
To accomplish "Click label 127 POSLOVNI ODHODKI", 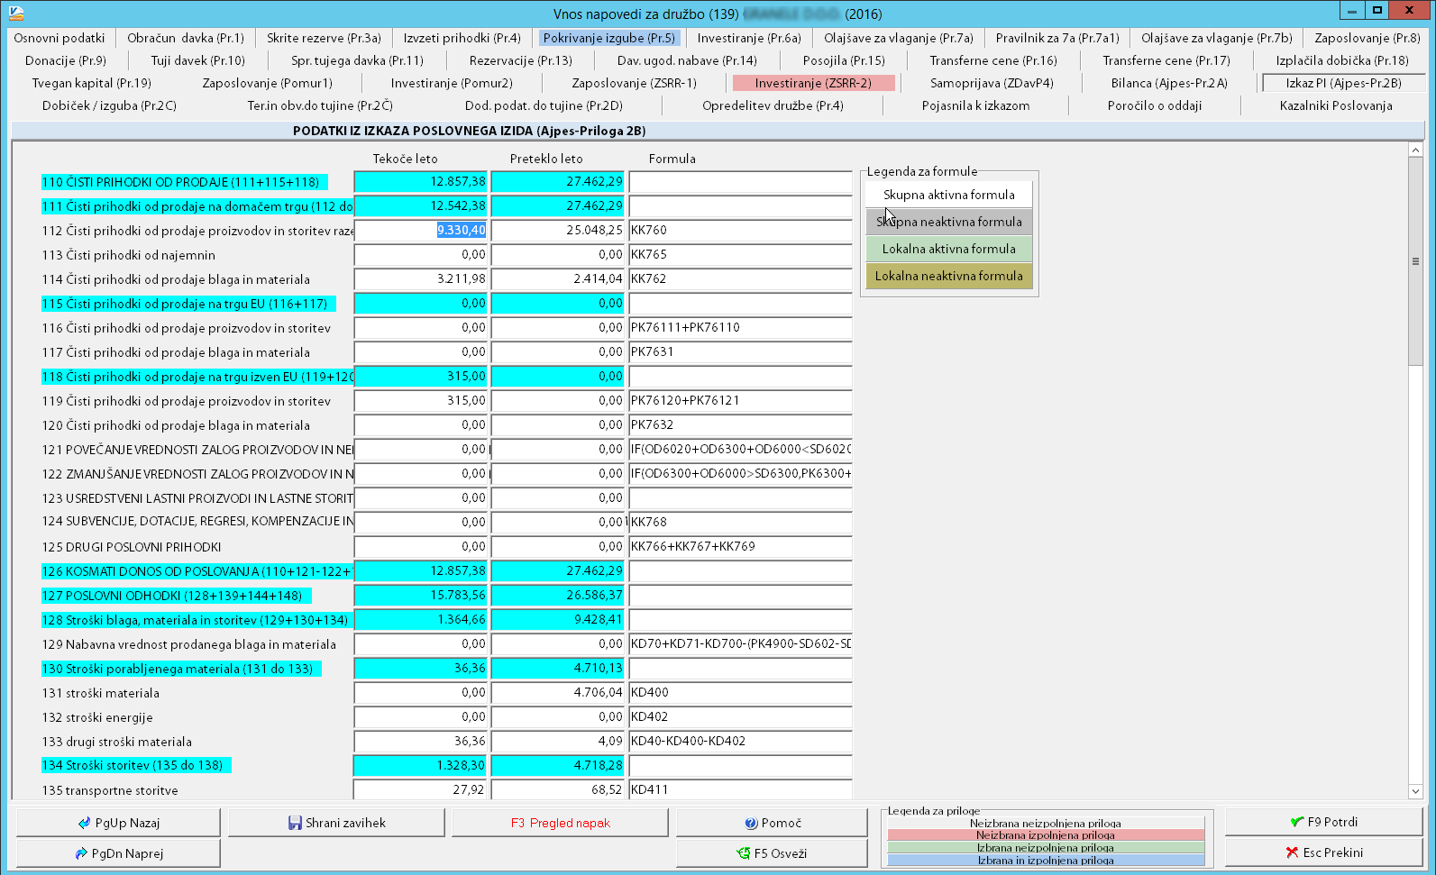I will point(176,596).
